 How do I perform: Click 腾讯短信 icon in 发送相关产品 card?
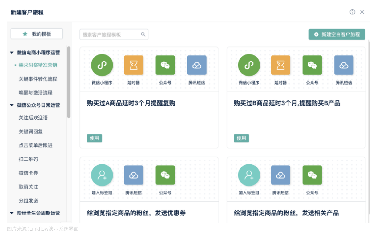281,175
